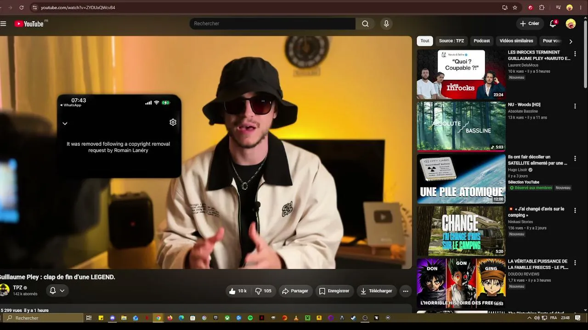Open Steam from the taskbar
The width and height of the screenshot is (588, 330).
353,318
